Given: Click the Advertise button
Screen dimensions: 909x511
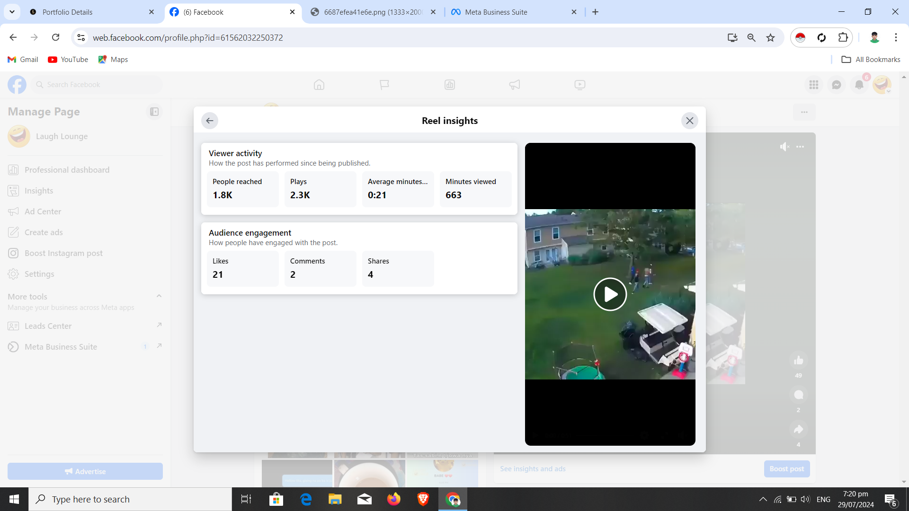Looking at the screenshot, I should (x=85, y=471).
